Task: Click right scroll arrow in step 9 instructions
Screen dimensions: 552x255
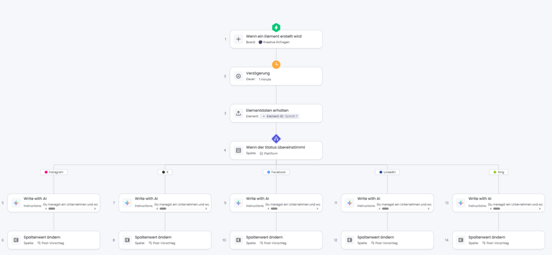Action: pos(317,209)
